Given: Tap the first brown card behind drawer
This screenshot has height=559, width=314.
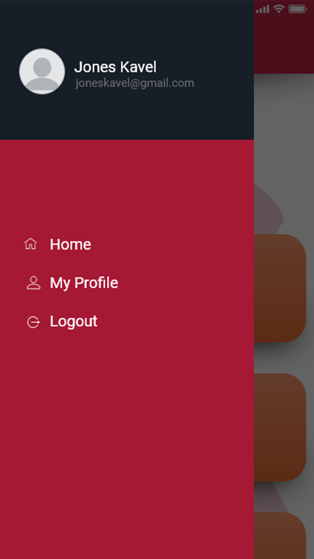Looking at the screenshot, I should [280, 288].
